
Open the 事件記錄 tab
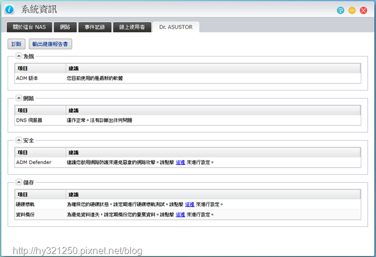(95, 27)
